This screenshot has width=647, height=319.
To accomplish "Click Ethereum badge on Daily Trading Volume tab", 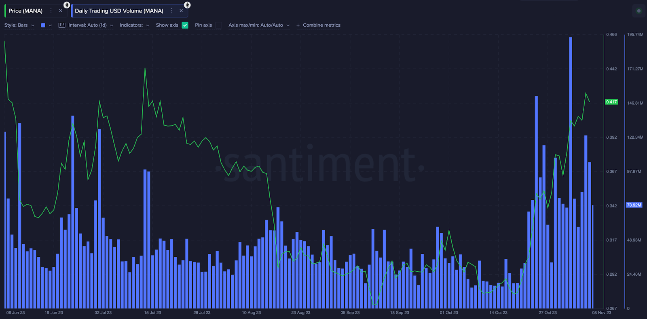I will [x=187, y=5].
